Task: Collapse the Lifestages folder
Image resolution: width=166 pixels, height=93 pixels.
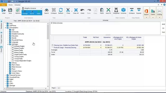Action: [x=8, y=44]
